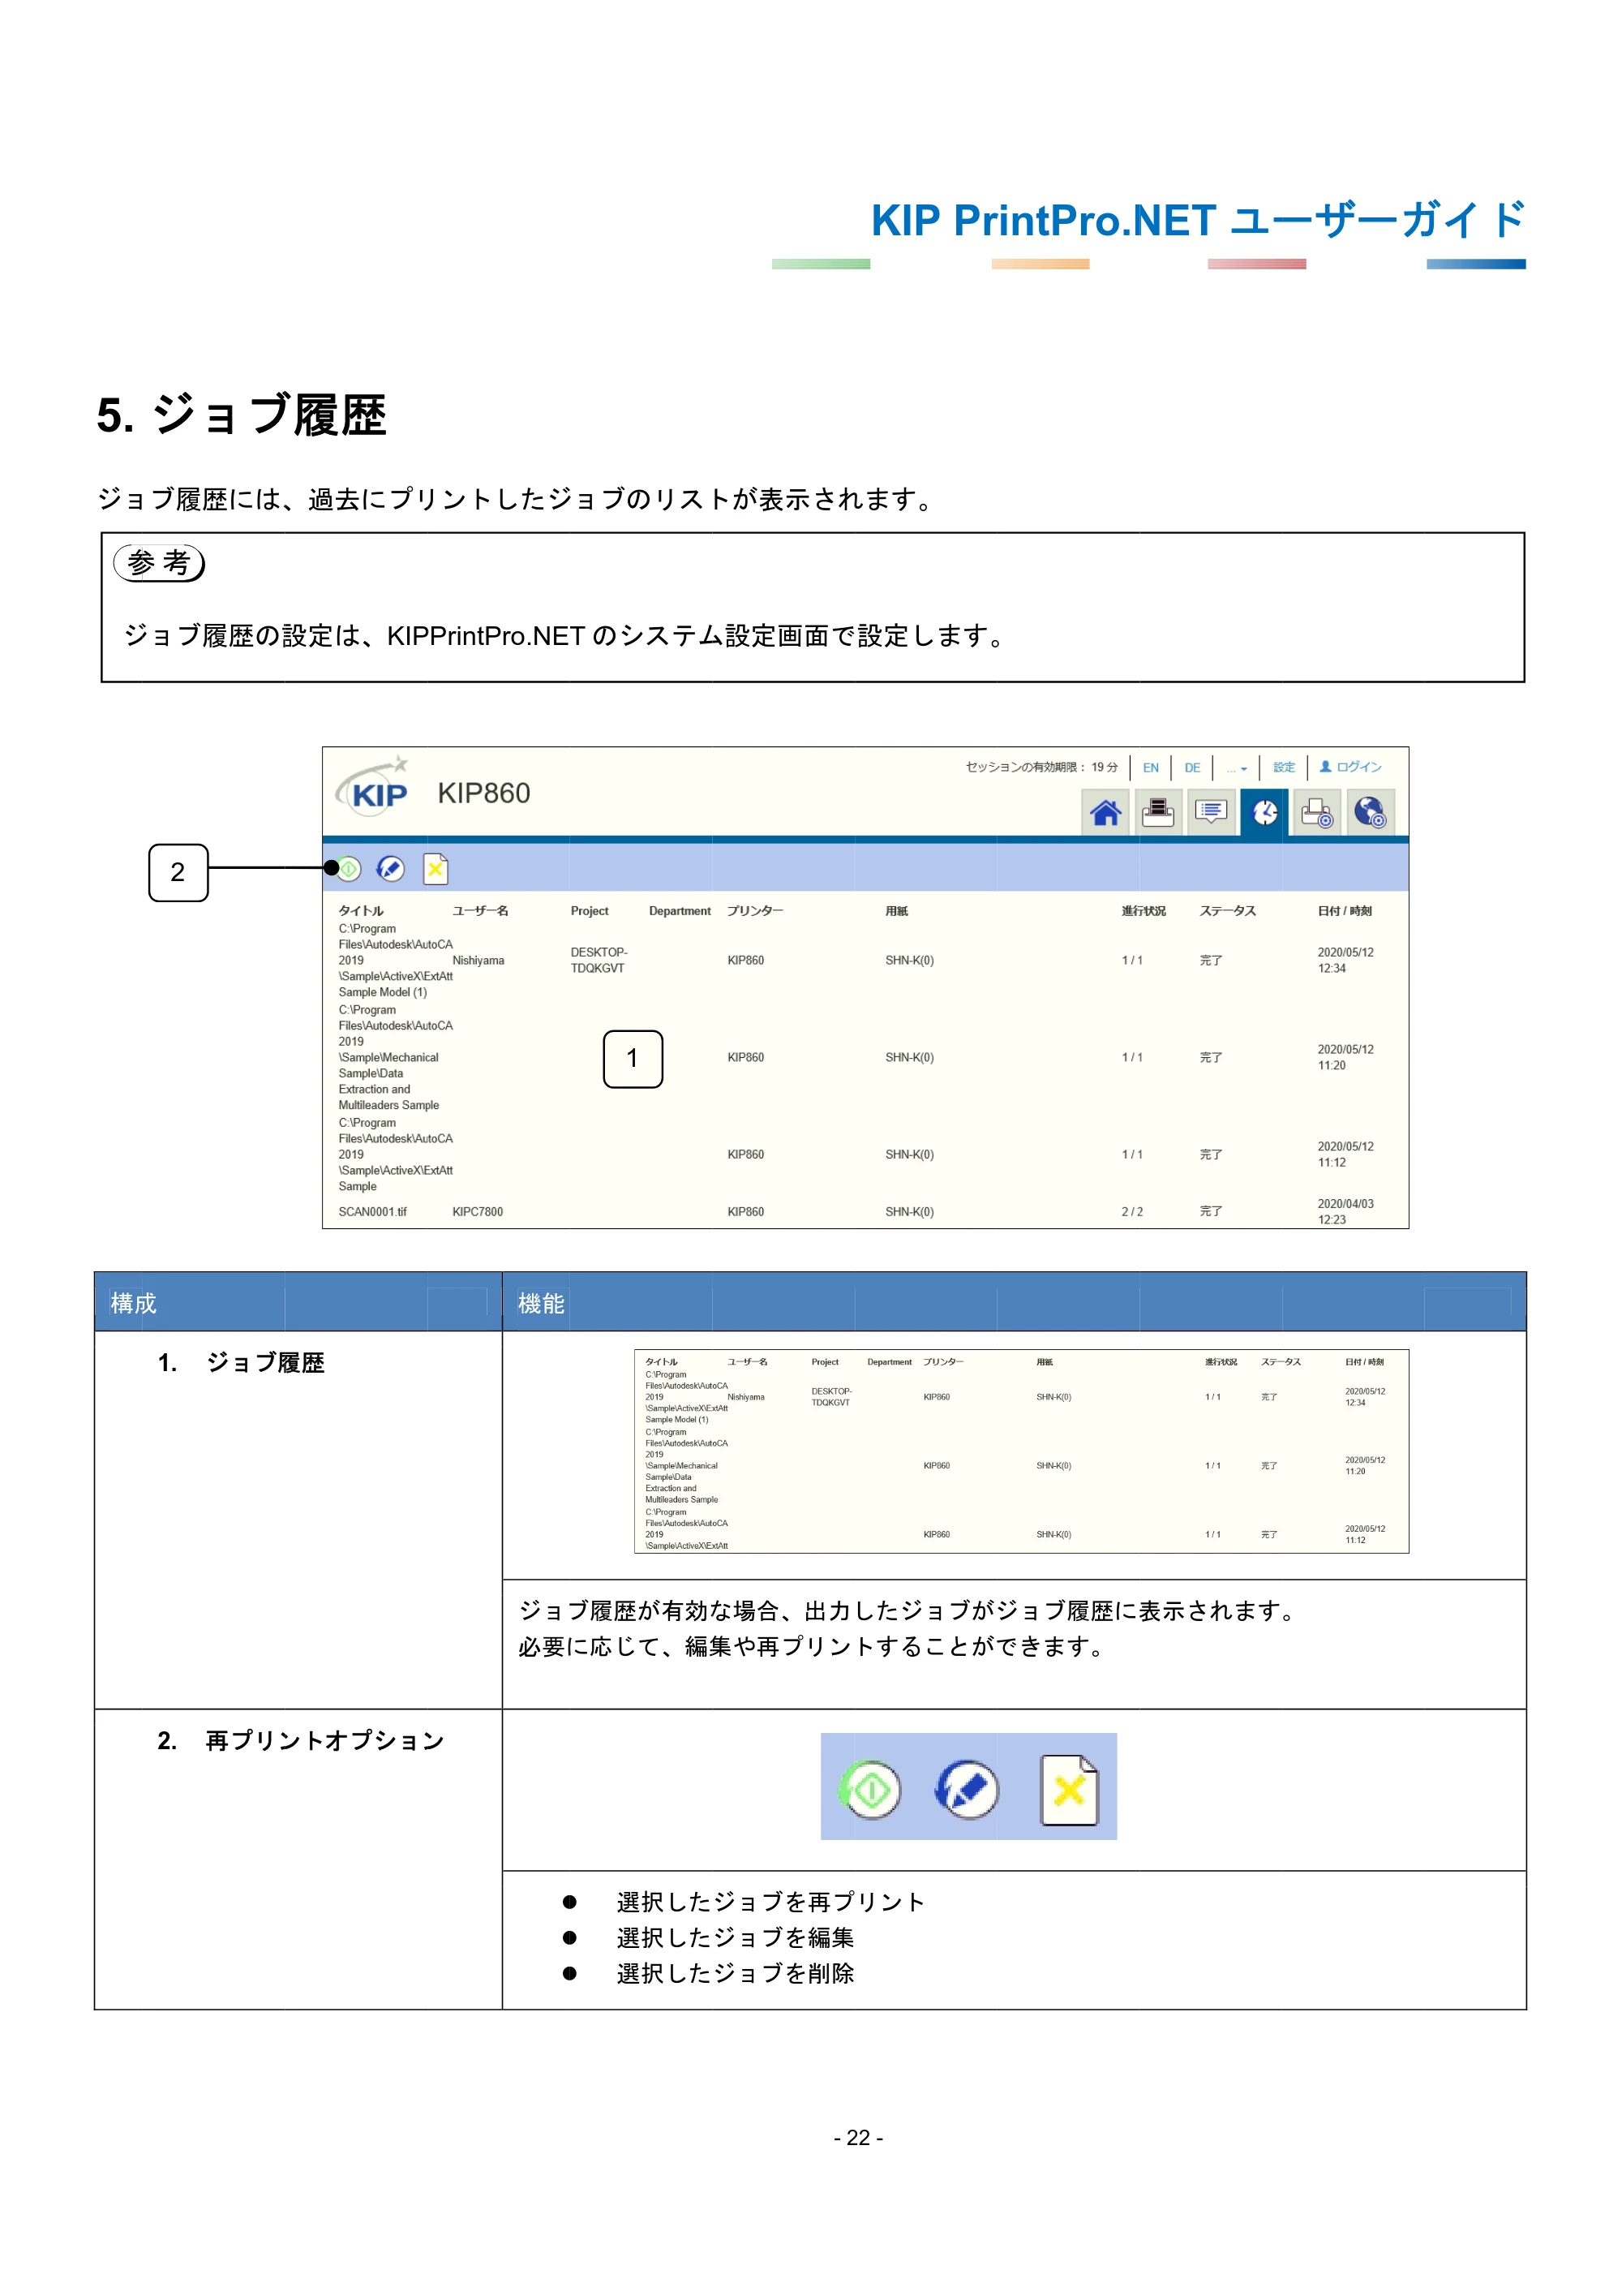Select the SCAN0001.tif job row
Viewport: 1622px width, 2296px height.
[x=865, y=1211]
